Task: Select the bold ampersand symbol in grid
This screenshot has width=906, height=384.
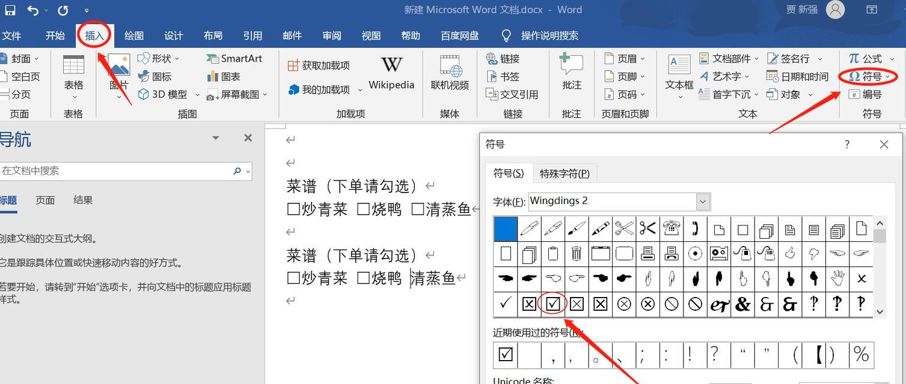Action: click(743, 304)
